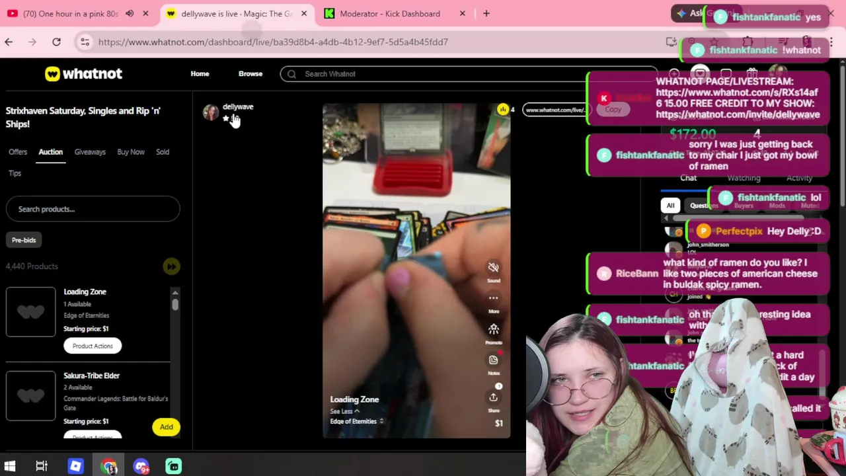Image resolution: width=846 pixels, height=476 pixels.
Task: Toggle the Pre-bids filter chip
Action: (24, 240)
